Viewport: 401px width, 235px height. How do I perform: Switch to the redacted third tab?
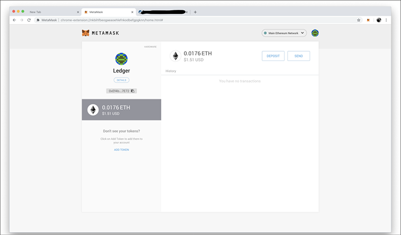tap(163, 12)
